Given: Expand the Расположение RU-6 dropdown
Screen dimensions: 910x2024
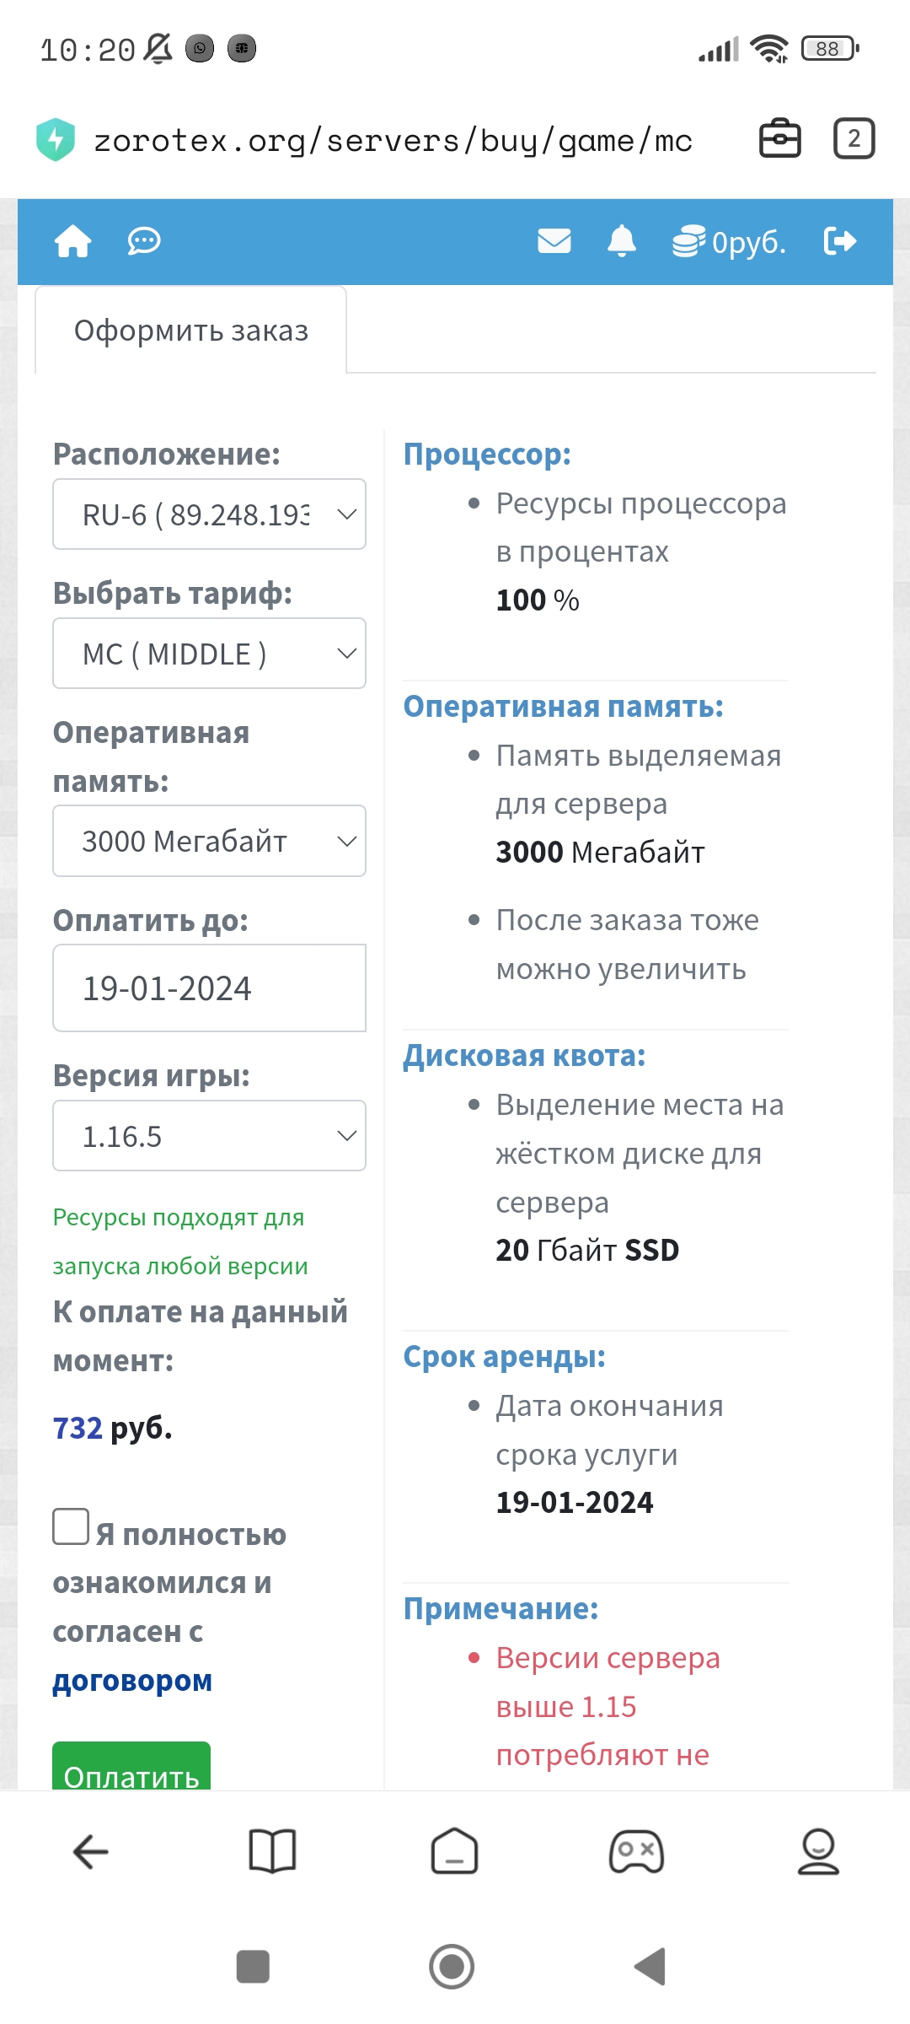Looking at the screenshot, I should (x=210, y=514).
